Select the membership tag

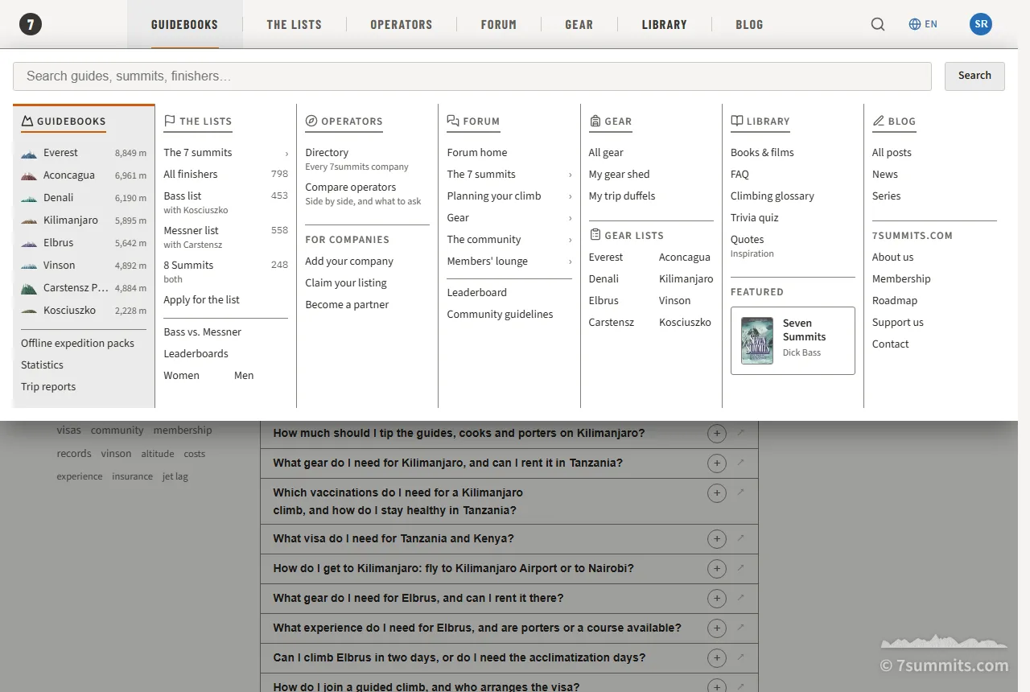click(183, 430)
